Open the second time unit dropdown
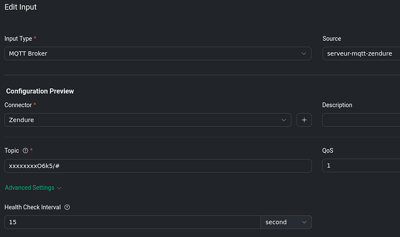400x237 pixels. tap(285, 222)
